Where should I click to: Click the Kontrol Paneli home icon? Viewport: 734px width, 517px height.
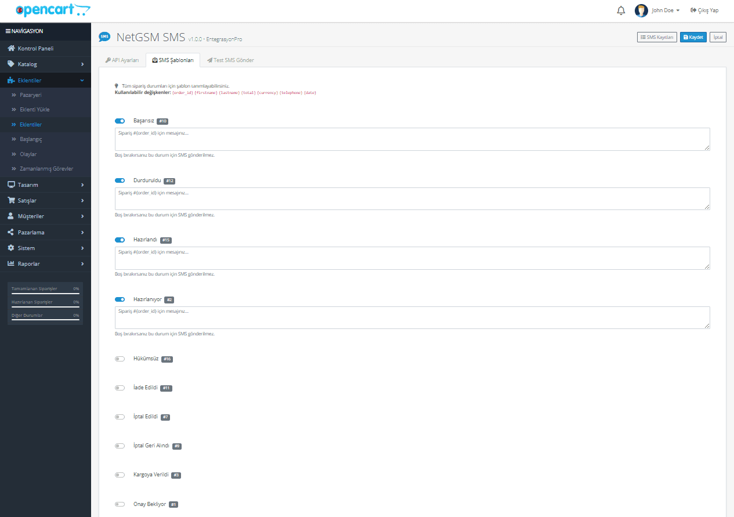pyautogui.click(x=11, y=48)
